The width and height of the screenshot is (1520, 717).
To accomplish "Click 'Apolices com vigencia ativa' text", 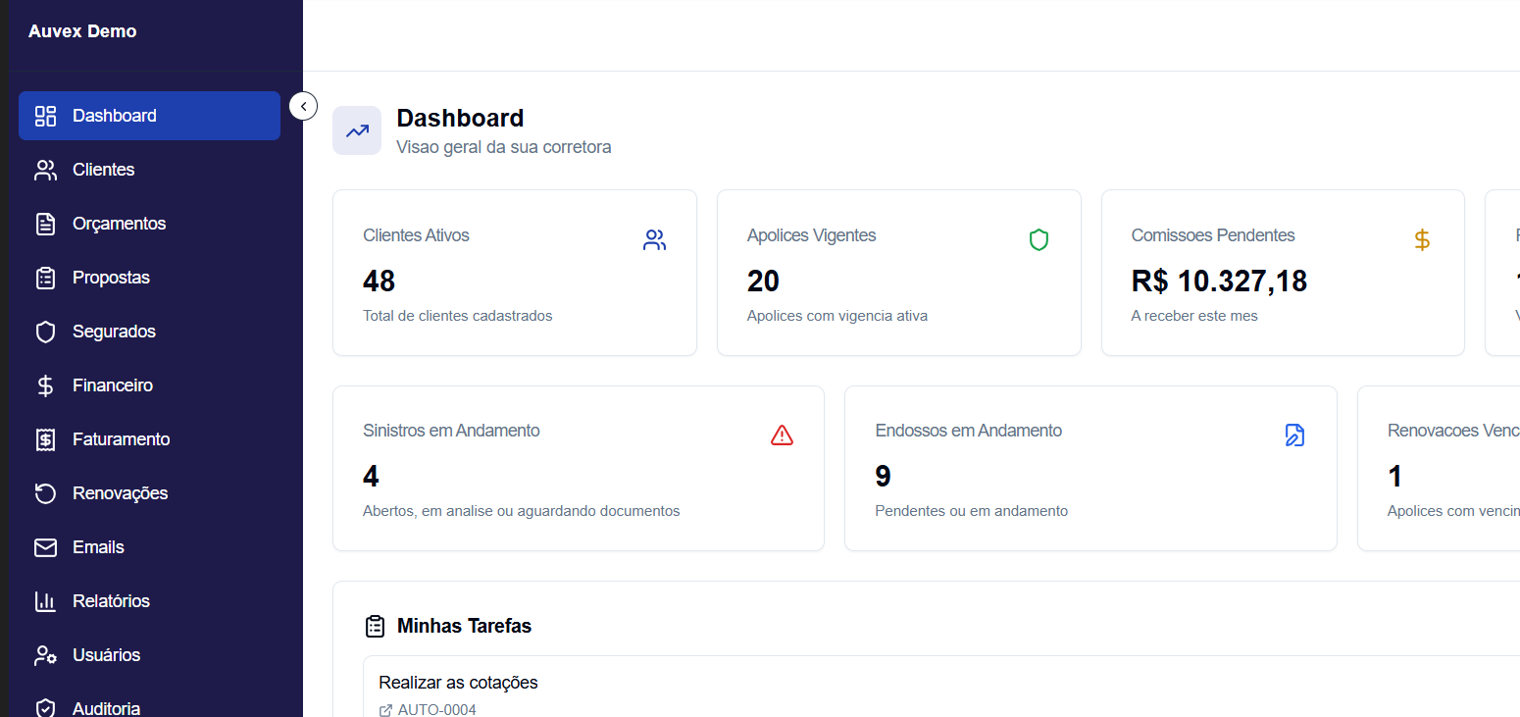I will (x=836, y=316).
